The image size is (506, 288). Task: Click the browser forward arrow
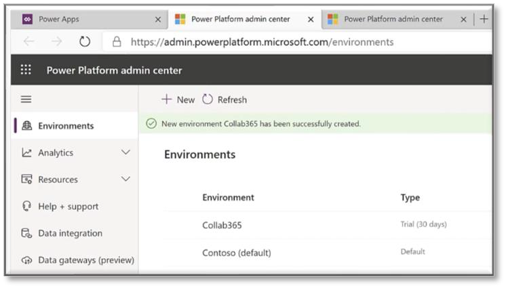57,41
